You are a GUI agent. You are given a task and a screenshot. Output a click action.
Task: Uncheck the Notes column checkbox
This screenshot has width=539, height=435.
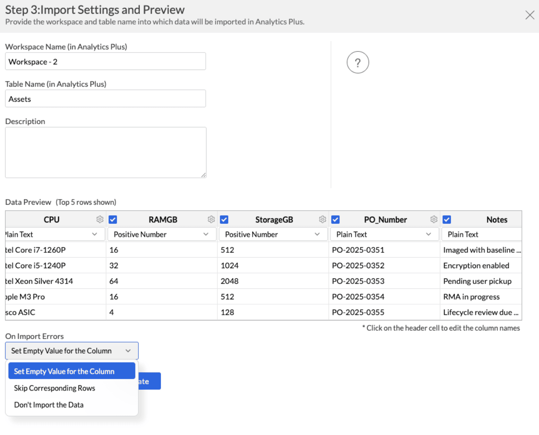click(447, 219)
